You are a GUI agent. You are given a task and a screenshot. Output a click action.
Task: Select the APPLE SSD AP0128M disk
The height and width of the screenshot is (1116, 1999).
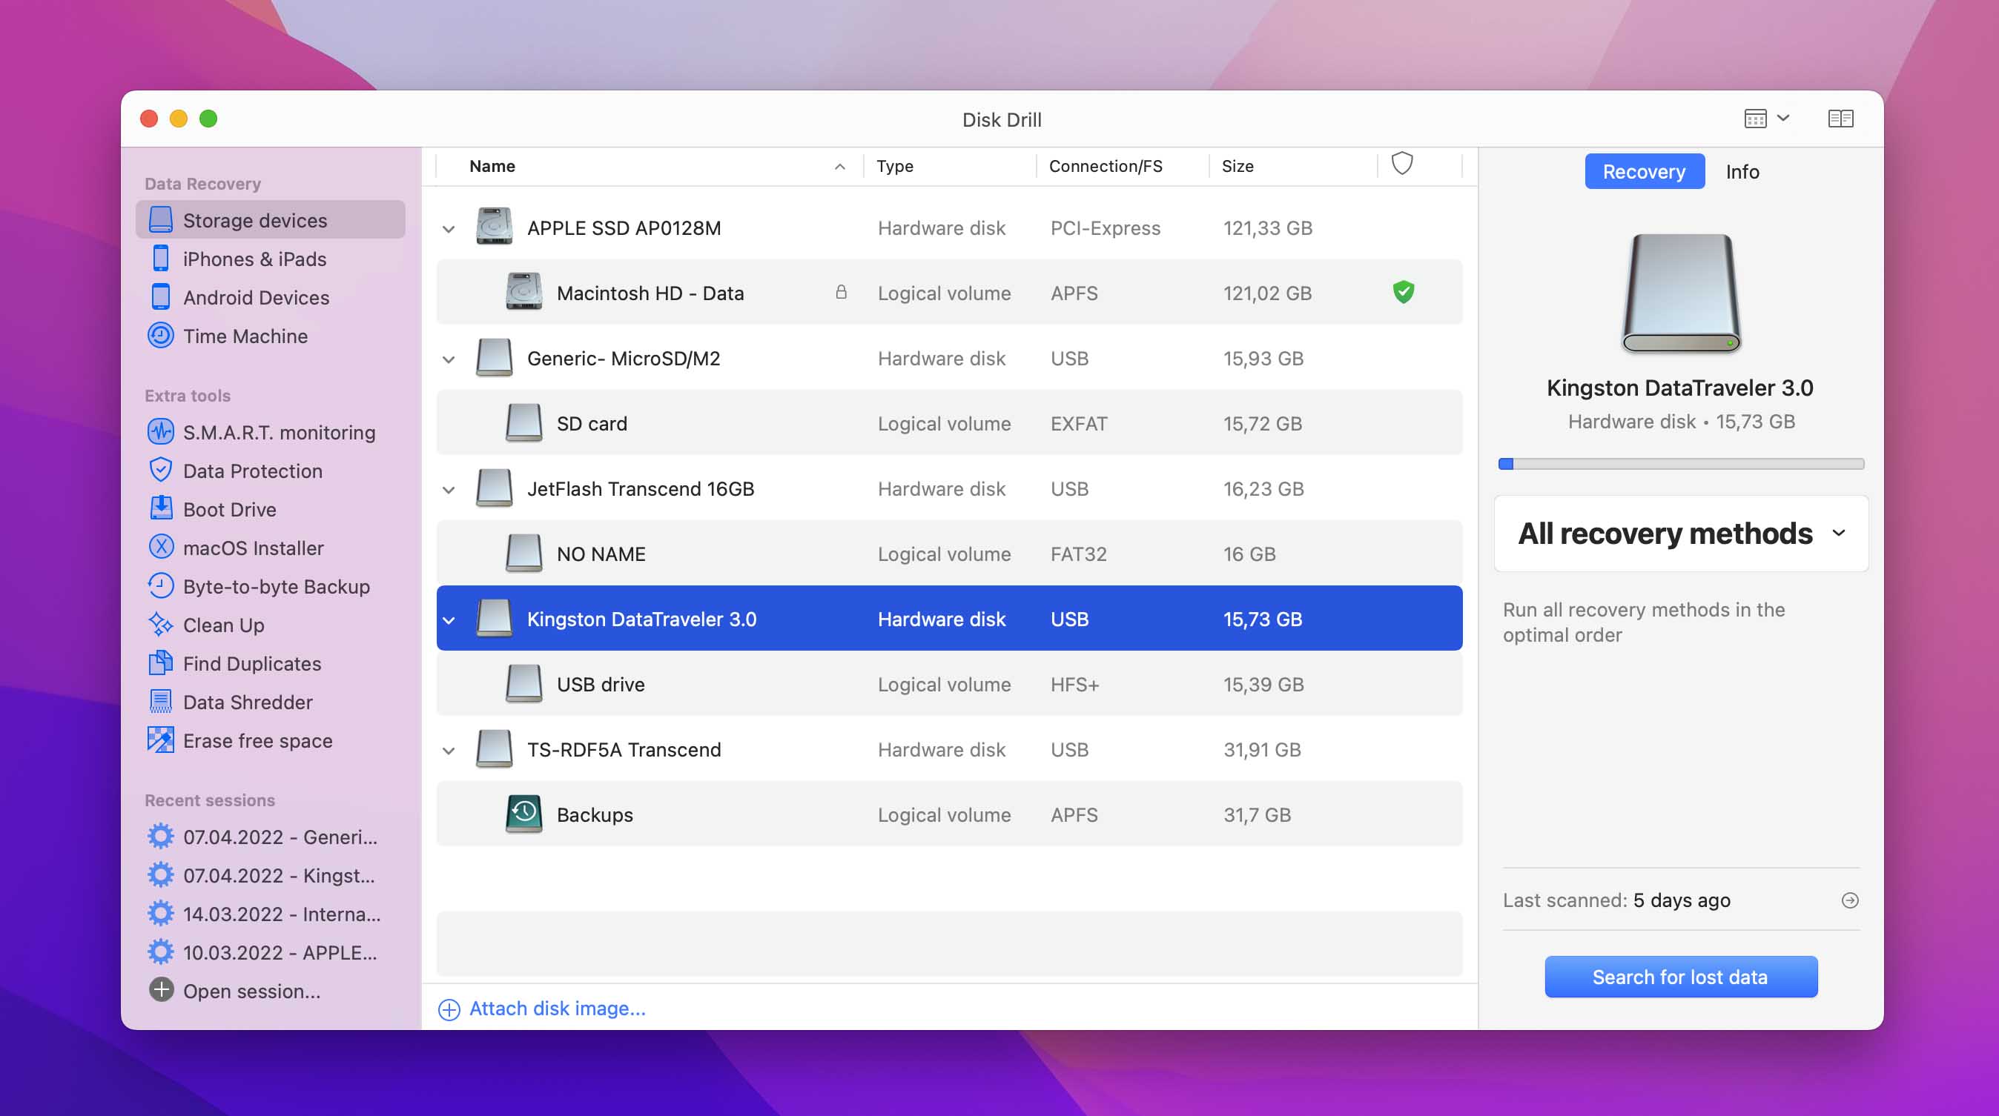(949, 227)
